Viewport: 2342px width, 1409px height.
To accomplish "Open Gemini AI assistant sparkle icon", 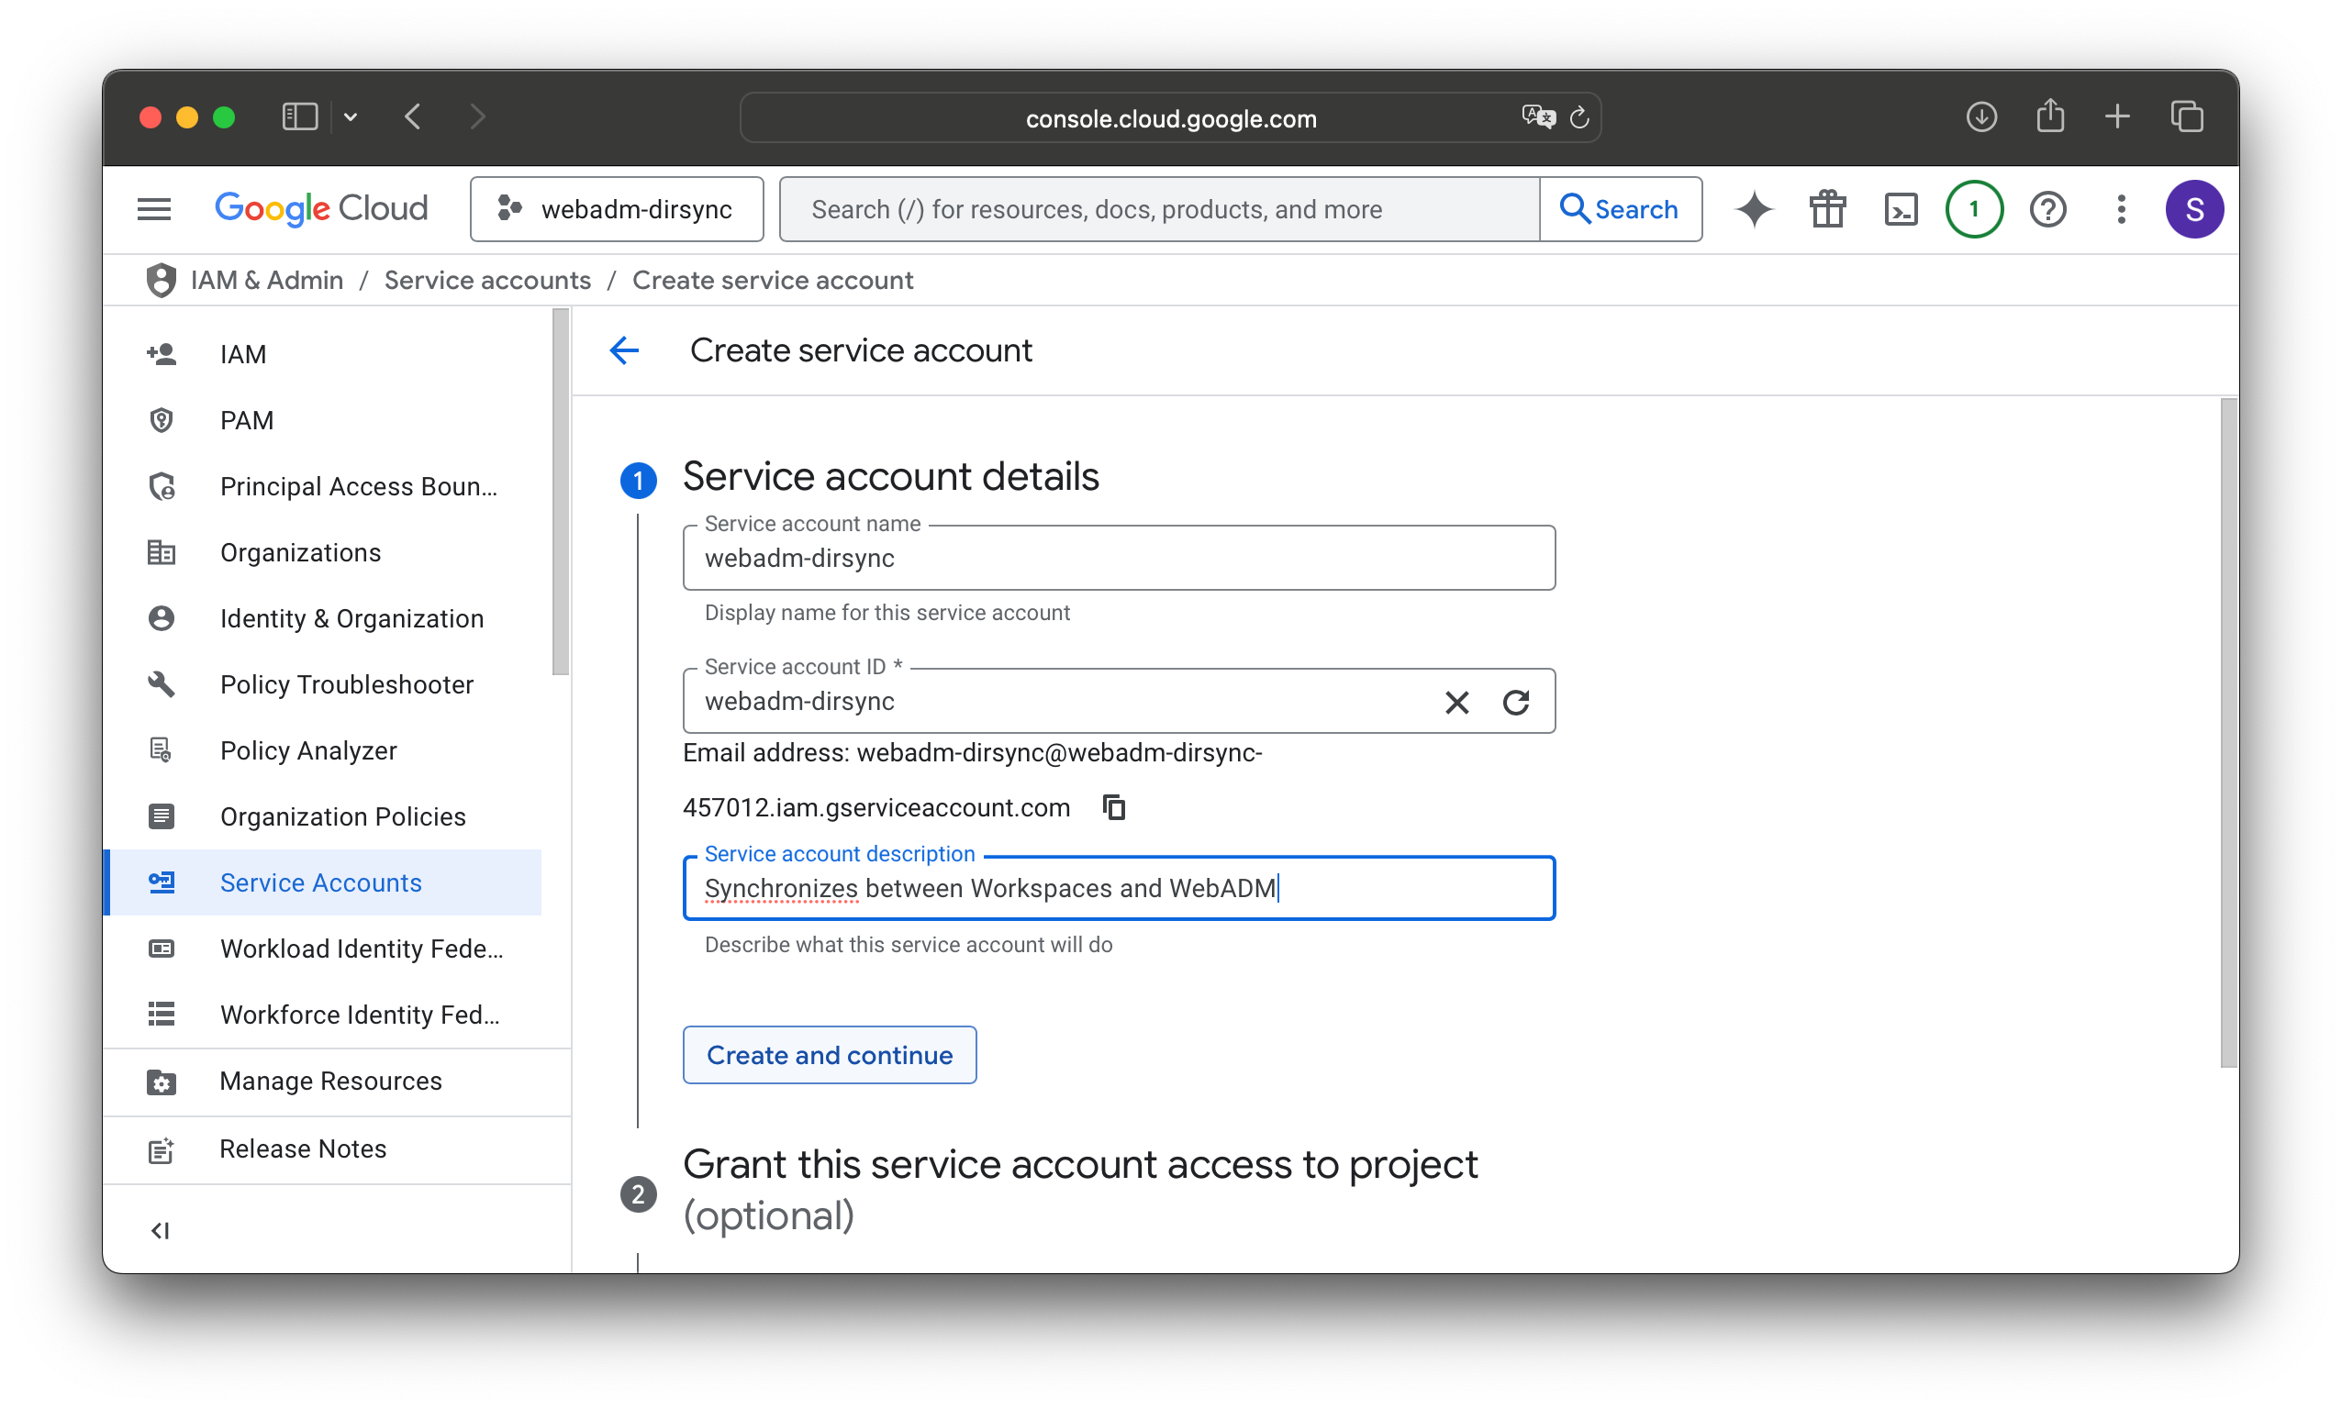I will [1754, 209].
